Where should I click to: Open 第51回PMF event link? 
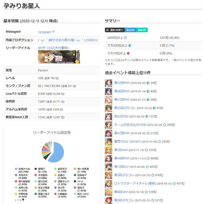(122, 100)
